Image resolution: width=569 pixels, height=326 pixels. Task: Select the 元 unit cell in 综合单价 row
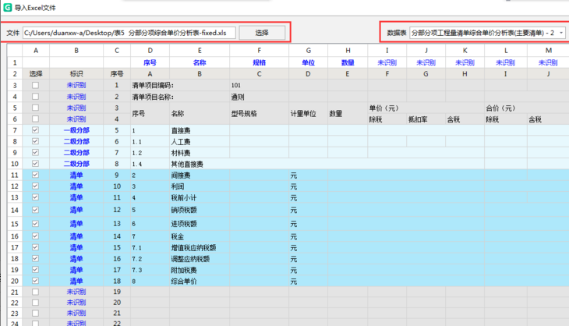click(308, 282)
